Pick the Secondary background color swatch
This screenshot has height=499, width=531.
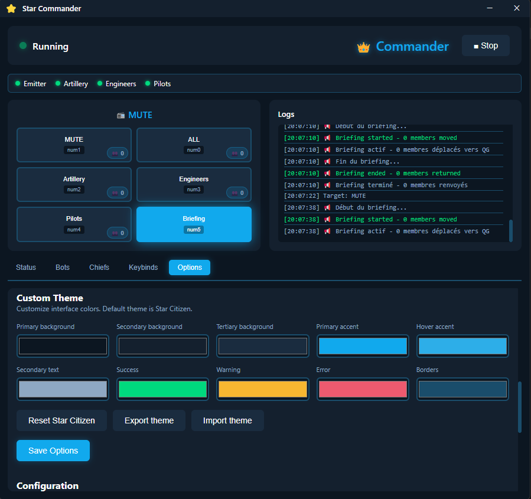pos(163,346)
